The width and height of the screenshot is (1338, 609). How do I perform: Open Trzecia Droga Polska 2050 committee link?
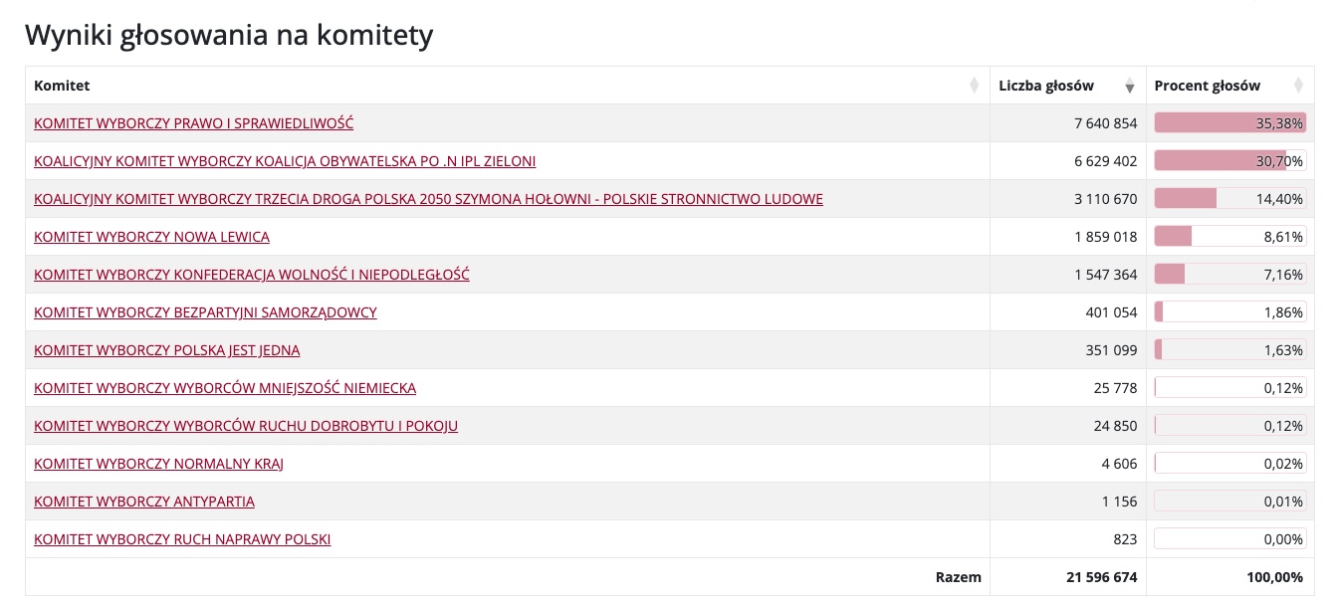tap(428, 199)
